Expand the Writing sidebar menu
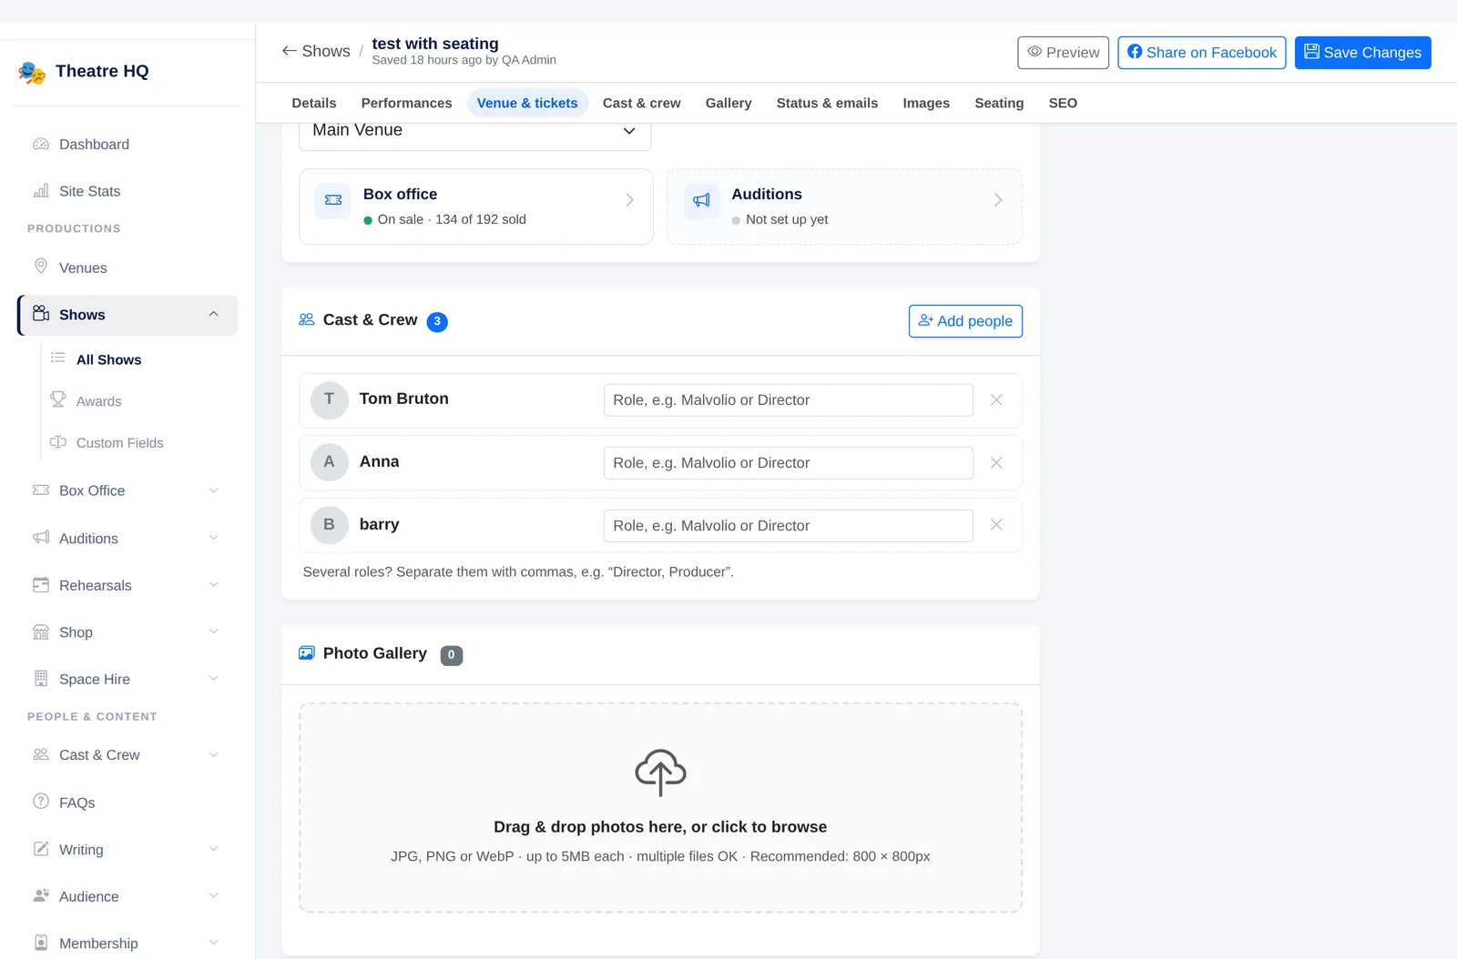 pos(213,849)
